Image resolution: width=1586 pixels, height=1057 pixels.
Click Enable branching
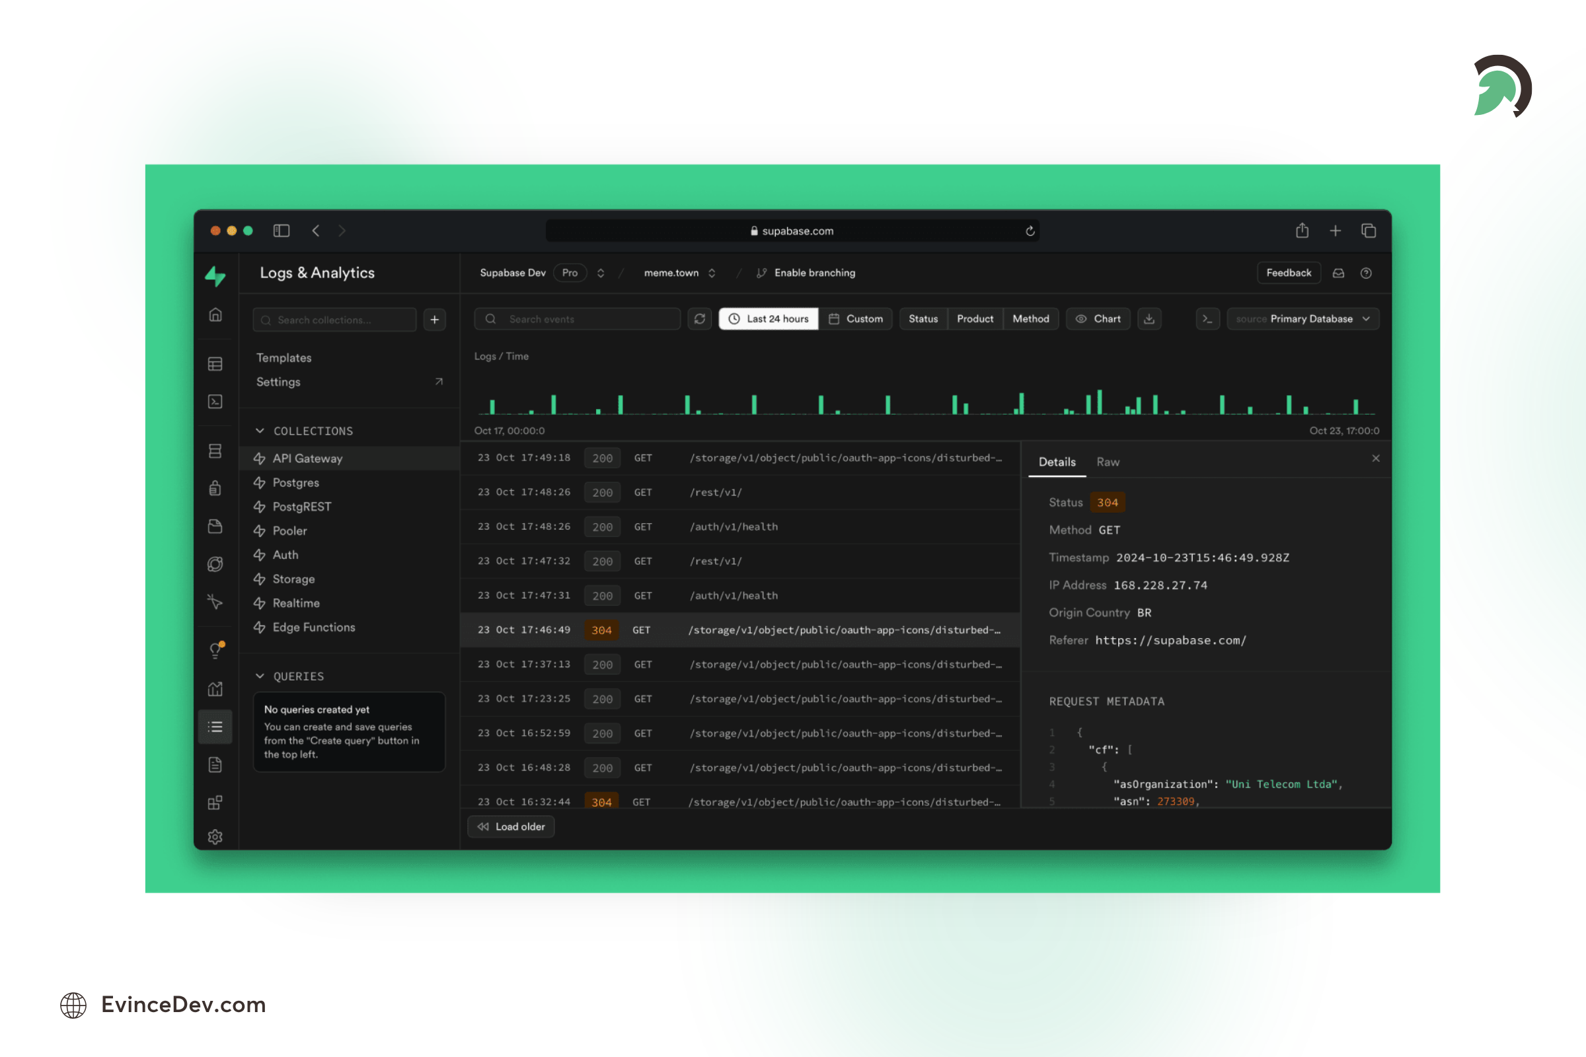(x=806, y=273)
